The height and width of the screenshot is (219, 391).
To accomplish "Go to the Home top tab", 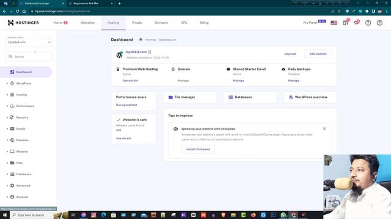I will click(60, 23).
